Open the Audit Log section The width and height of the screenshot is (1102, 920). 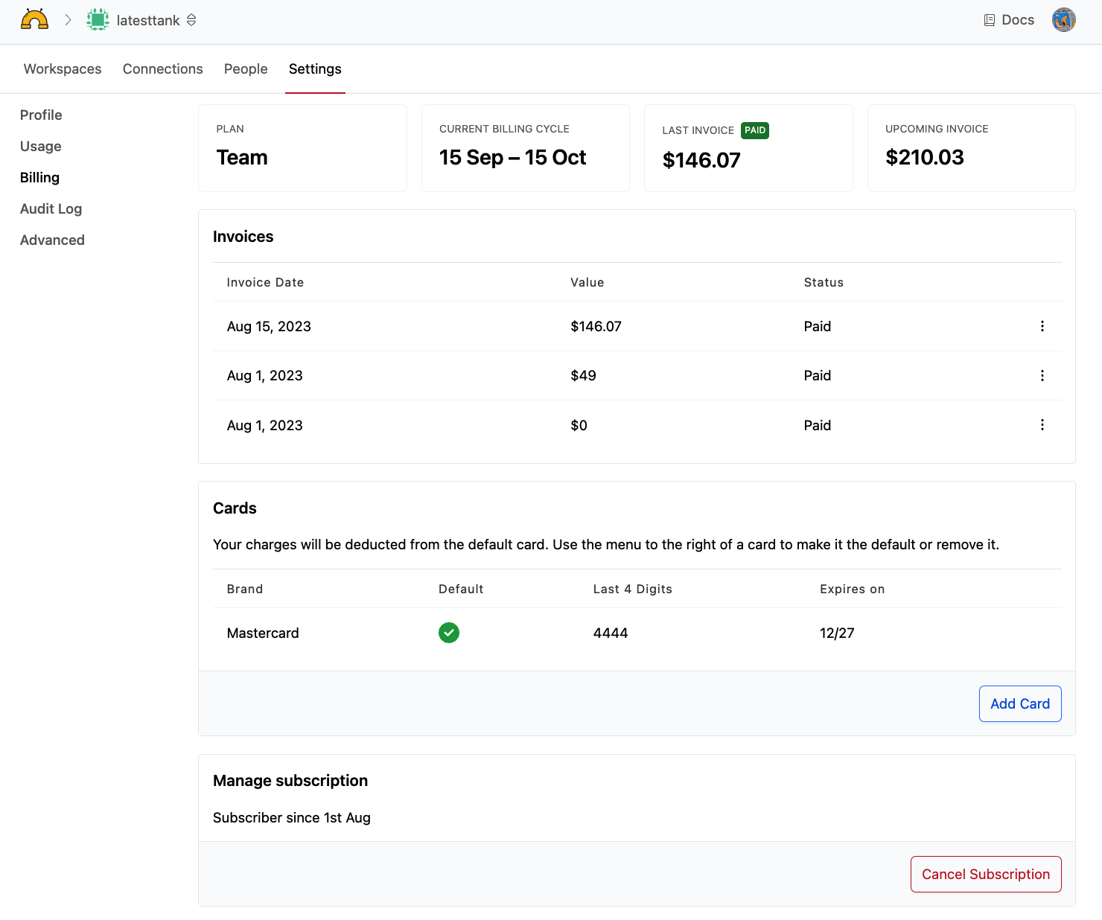pyautogui.click(x=51, y=209)
